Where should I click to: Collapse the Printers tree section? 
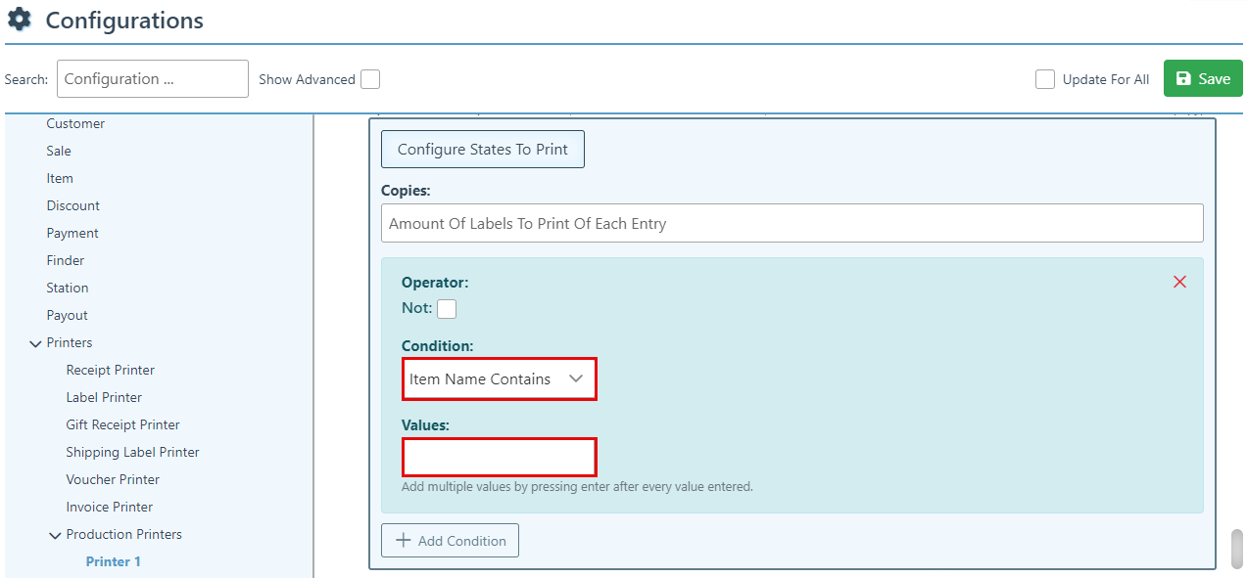coord(36,343)
